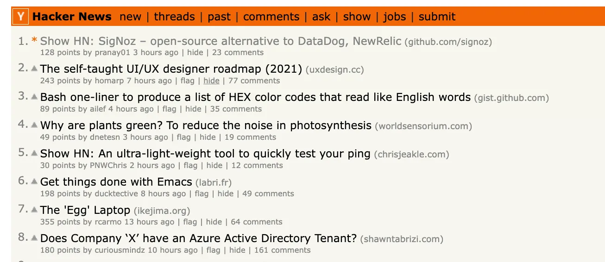Upvote the Get things done with Emacs story

[34, 181]
